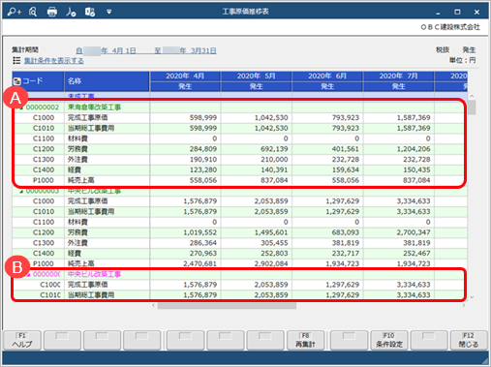Collapse the magenta 中央ビル改築工事 row
Screen dimensions: 491x367
point(28,275)
